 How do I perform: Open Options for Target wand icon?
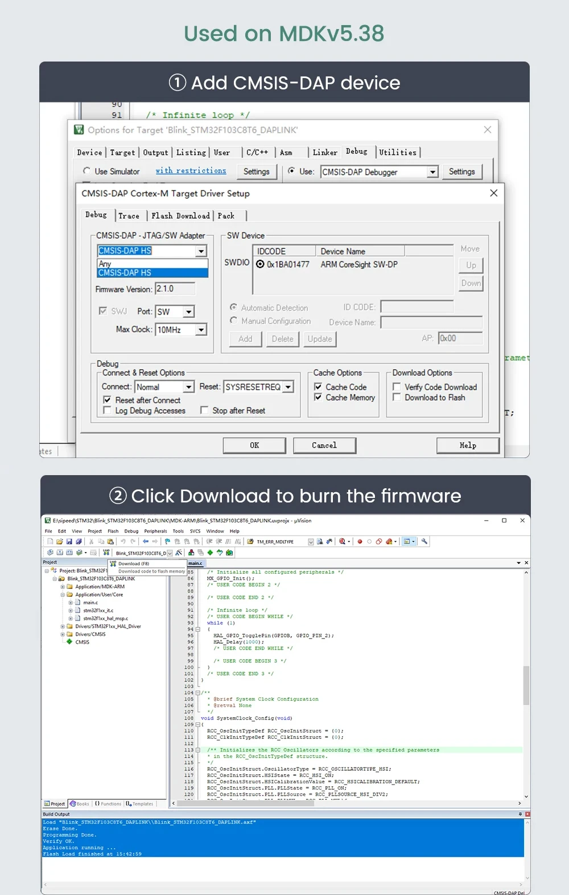[x=179, y=553]
